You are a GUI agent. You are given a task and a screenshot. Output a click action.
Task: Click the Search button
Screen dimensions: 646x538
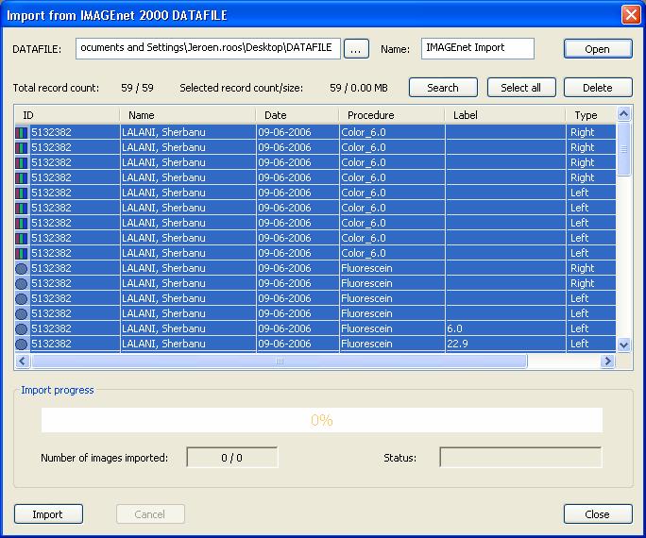click(x=443, y=88)
